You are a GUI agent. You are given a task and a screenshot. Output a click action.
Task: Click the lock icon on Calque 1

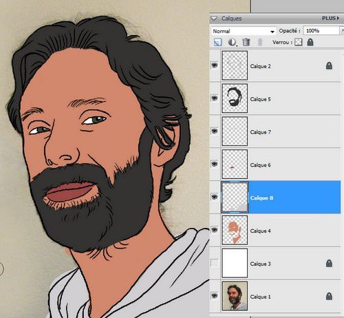pyautogui.click(x=329, y=296)
